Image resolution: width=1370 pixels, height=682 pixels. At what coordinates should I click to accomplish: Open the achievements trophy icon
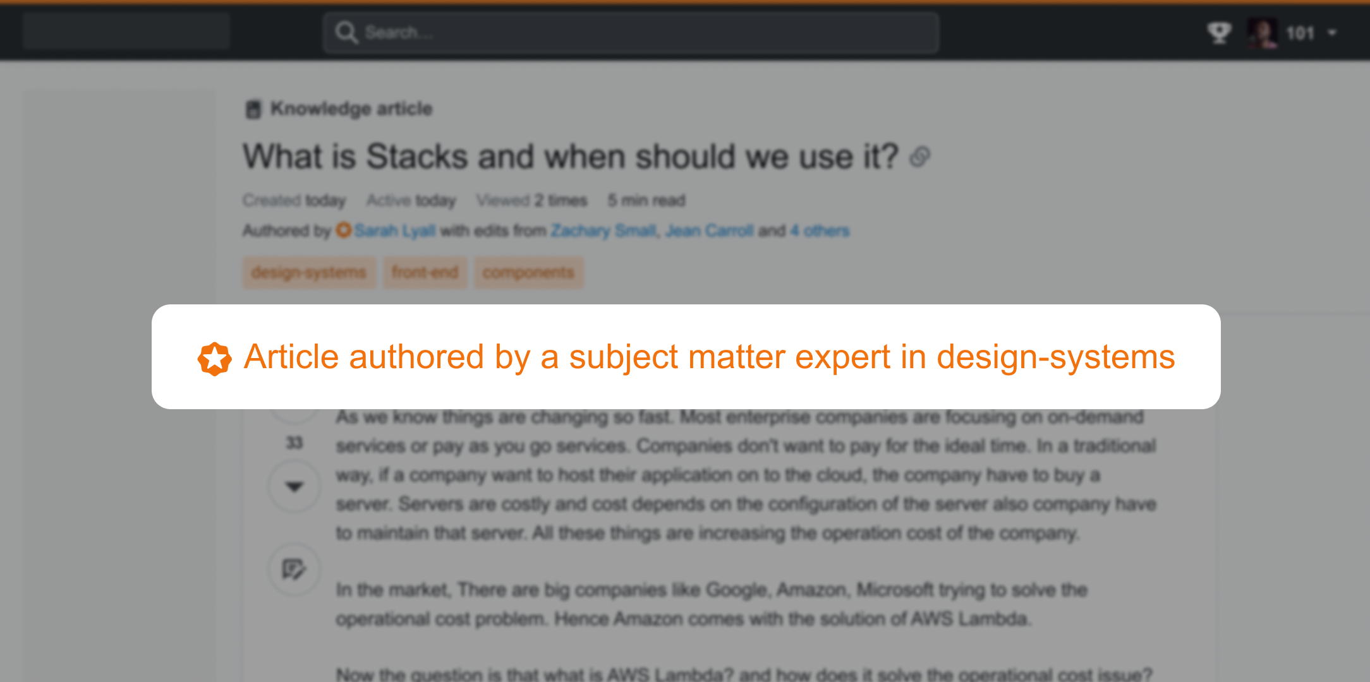1219,32
